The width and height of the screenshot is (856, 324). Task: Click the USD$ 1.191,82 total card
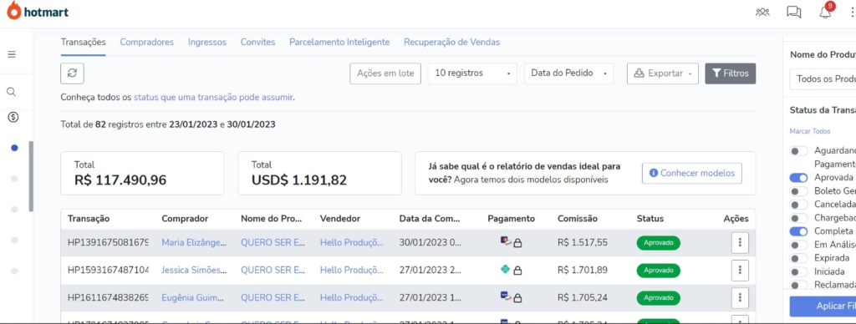click(x=319, y=173)
